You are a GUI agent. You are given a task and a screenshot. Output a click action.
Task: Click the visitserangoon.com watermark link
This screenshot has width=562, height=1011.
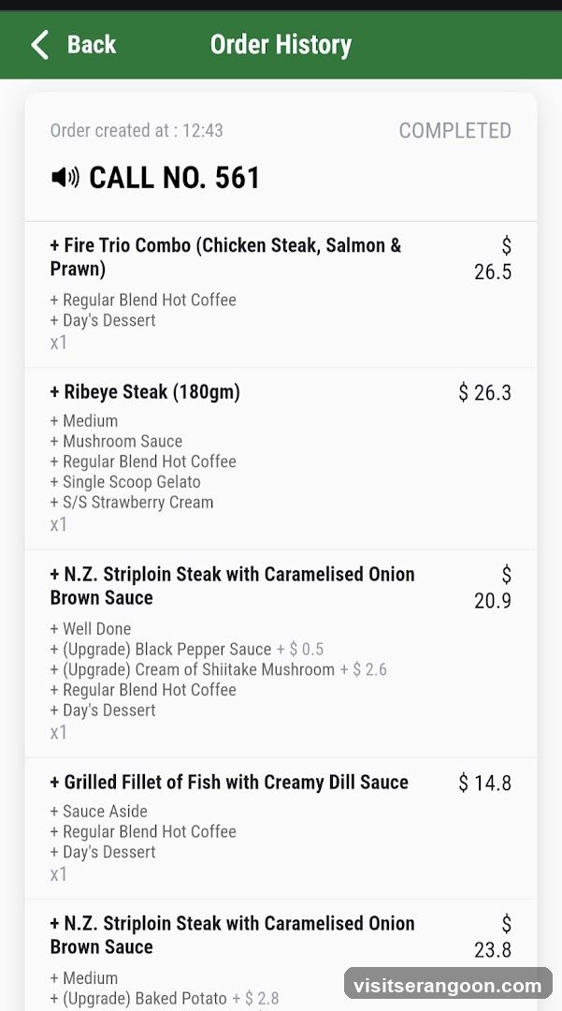coord(448,986)
